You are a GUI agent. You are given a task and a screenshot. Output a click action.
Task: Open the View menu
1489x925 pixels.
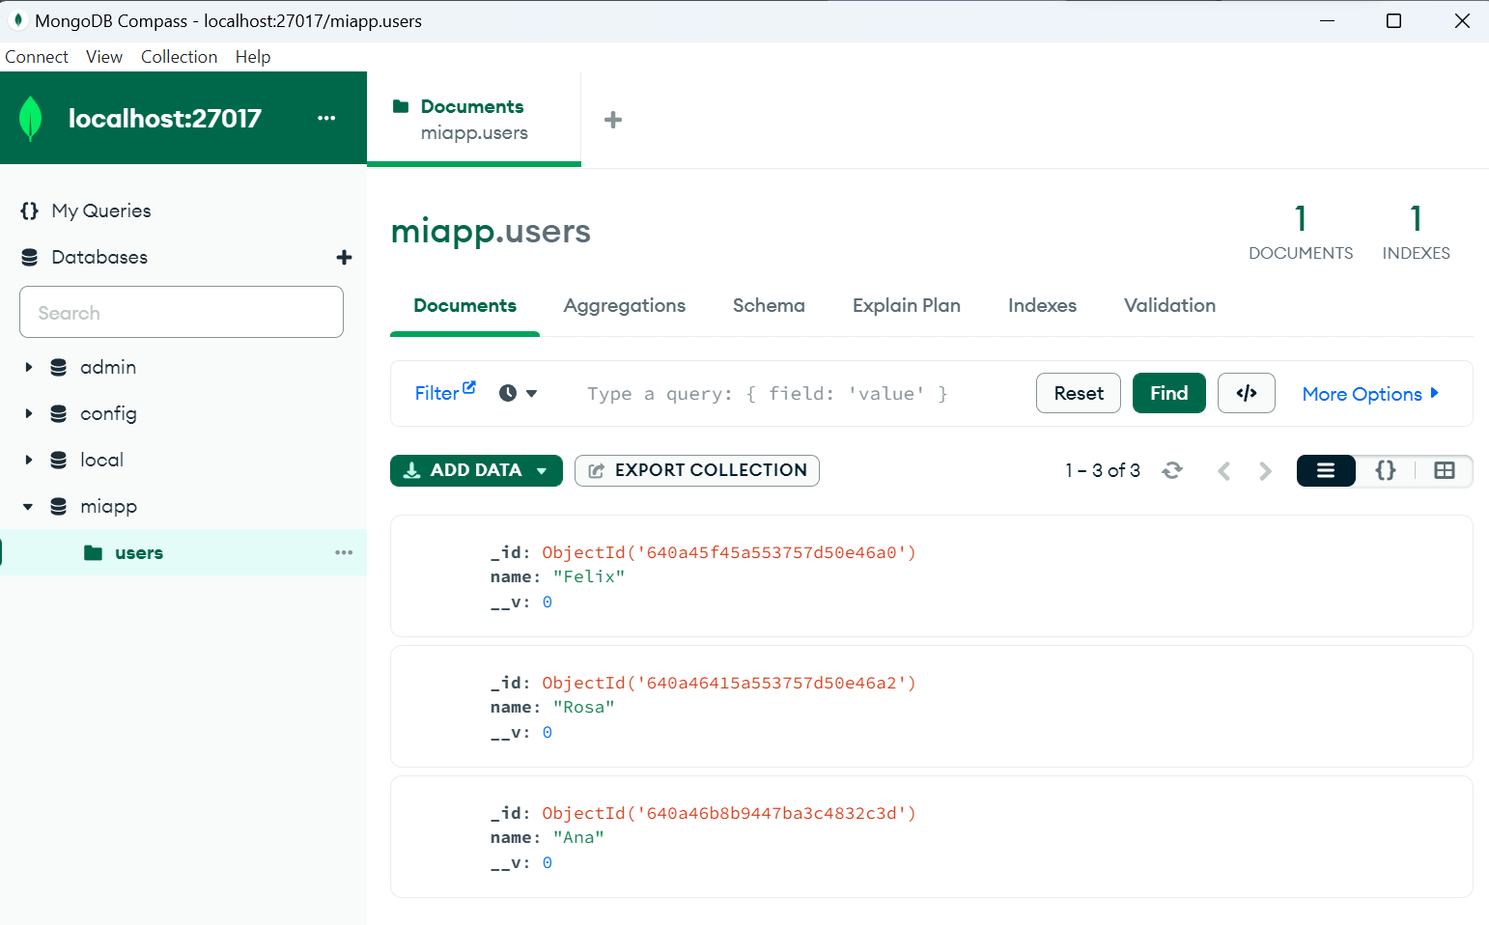104,57
